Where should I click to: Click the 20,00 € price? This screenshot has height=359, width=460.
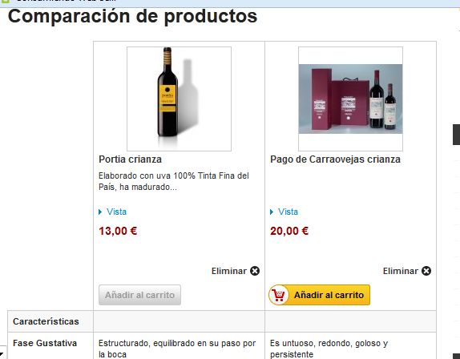tap(289, 231)
